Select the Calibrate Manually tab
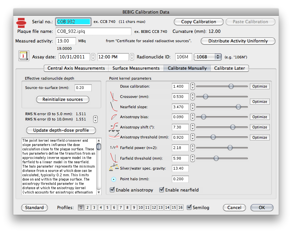The width and height of the screenshot is (292, 233). [187, 68]
